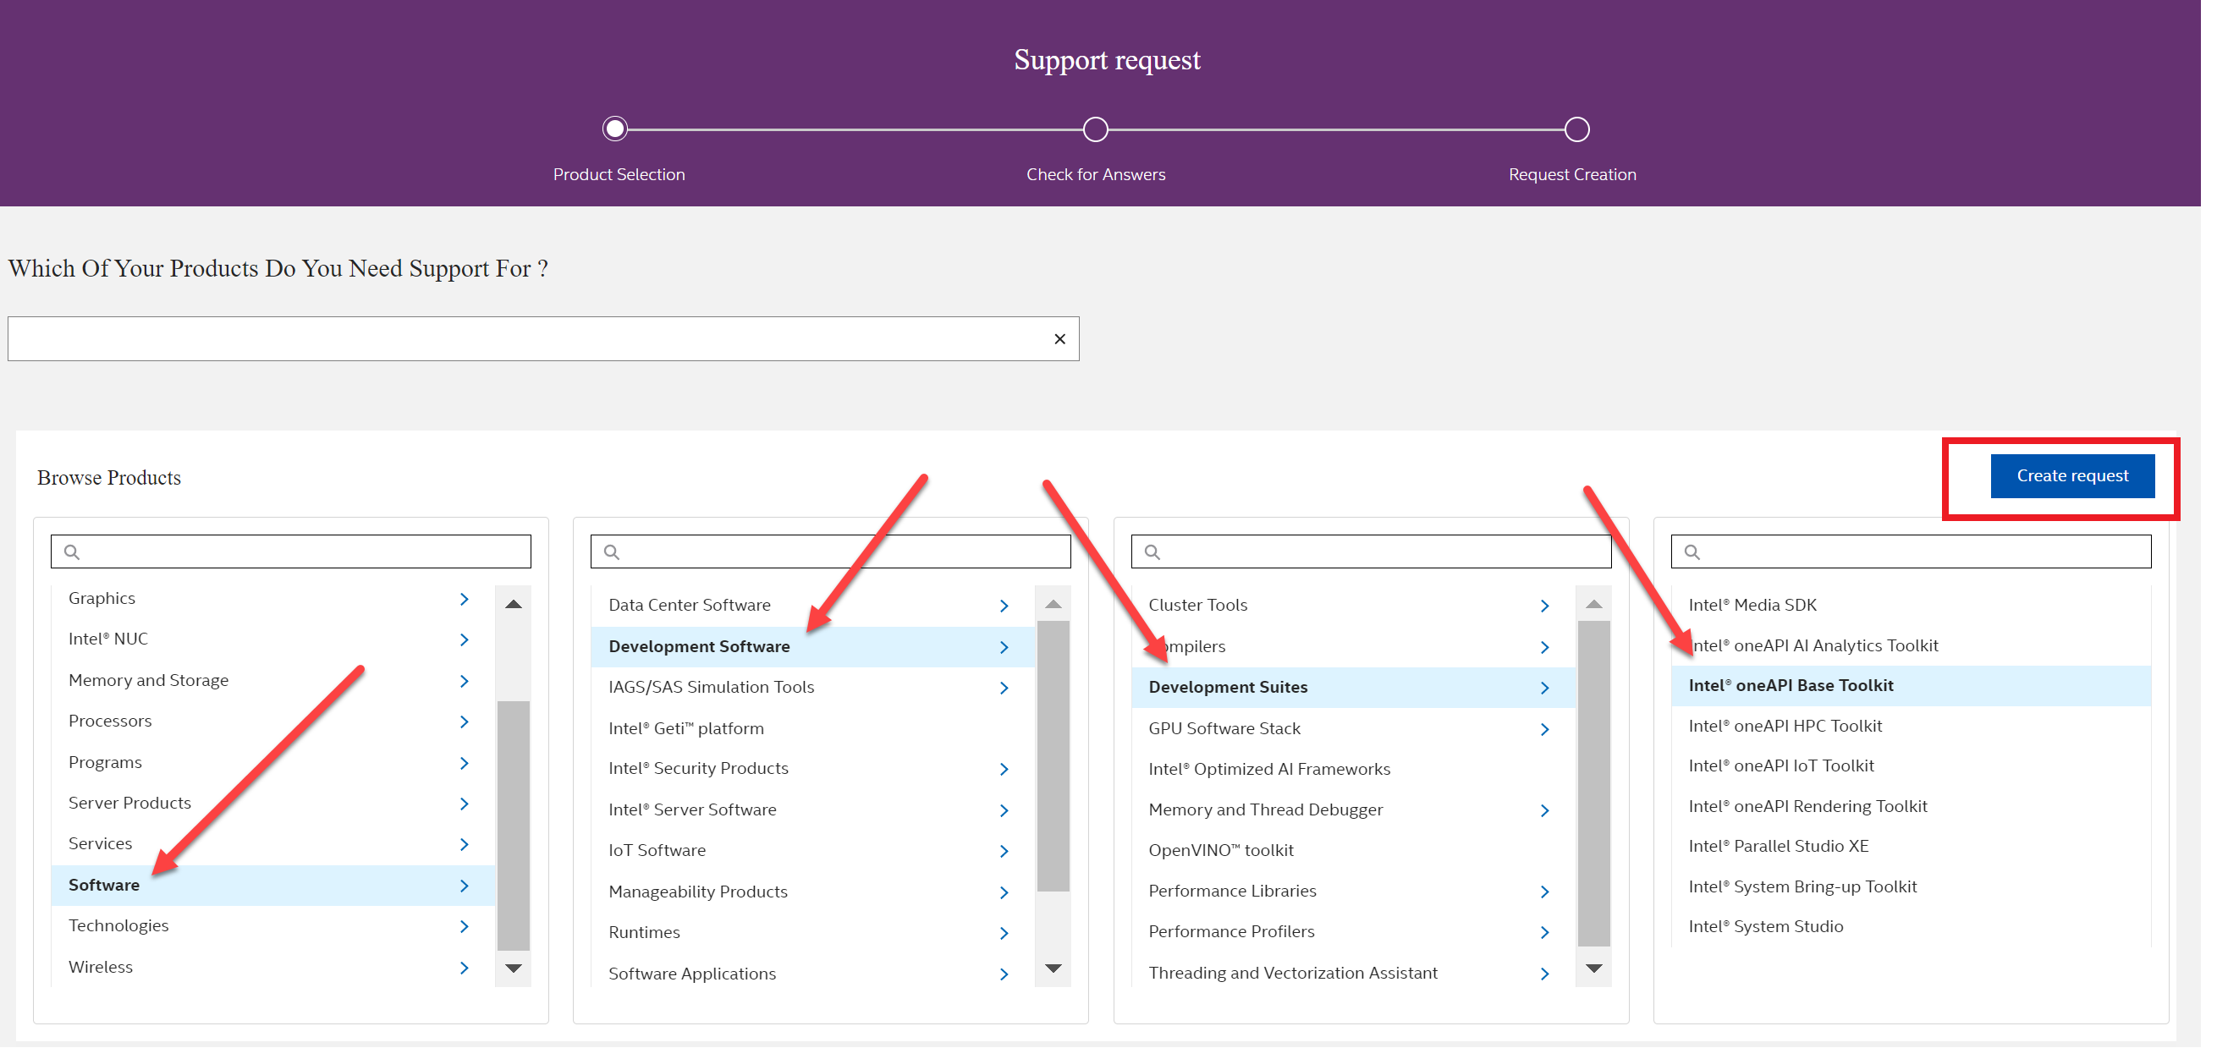Screen dimensions: 2217x1059
Task: Click the magnifier icon in Development Software column search
Action: [612, 551]
